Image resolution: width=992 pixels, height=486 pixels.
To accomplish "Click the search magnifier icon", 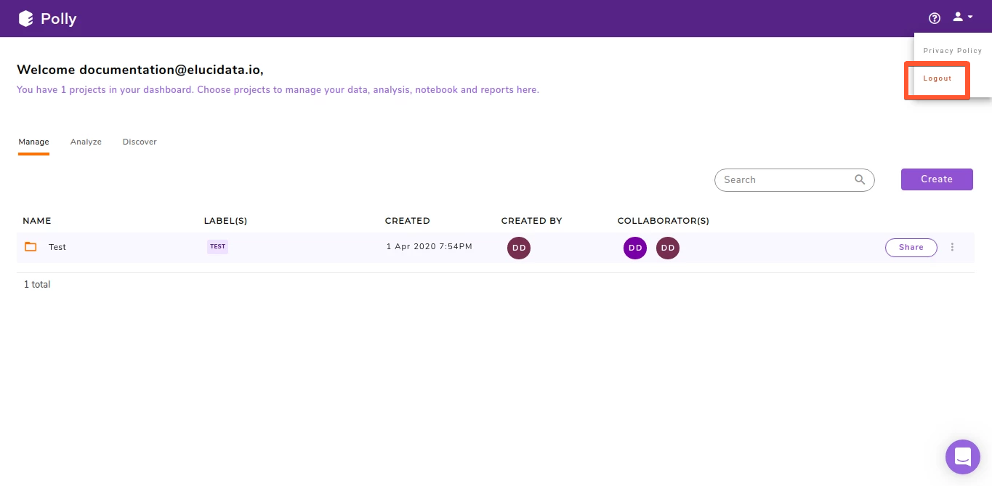I will pos(859,179).
